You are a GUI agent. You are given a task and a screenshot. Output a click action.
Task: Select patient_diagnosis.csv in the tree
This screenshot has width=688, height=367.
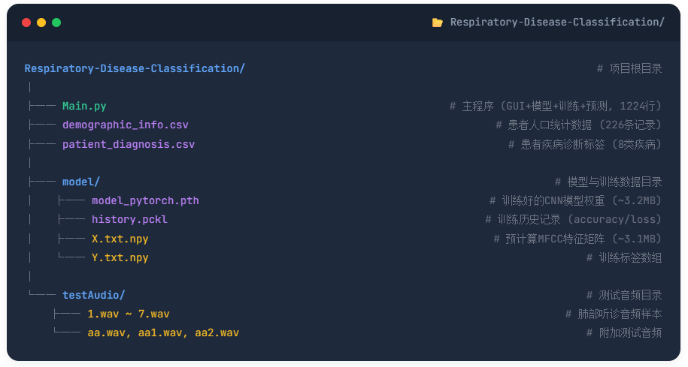[x=129, y=144]
